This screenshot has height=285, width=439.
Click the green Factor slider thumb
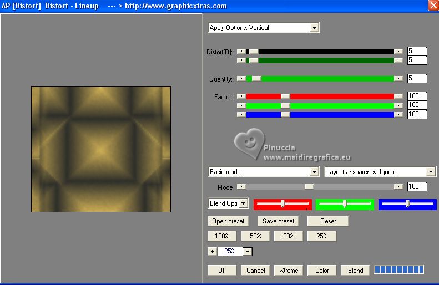tap(285, 105)
